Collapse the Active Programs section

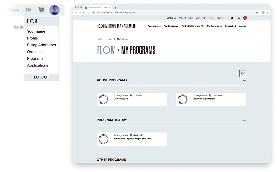click(244, 80)
